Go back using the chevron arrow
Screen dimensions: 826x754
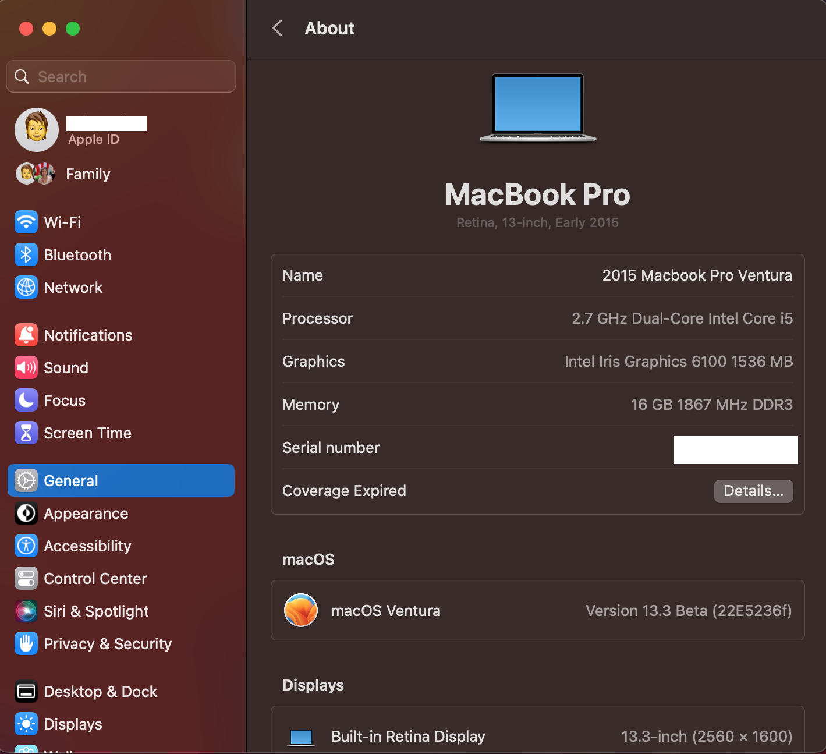(278, 28)
